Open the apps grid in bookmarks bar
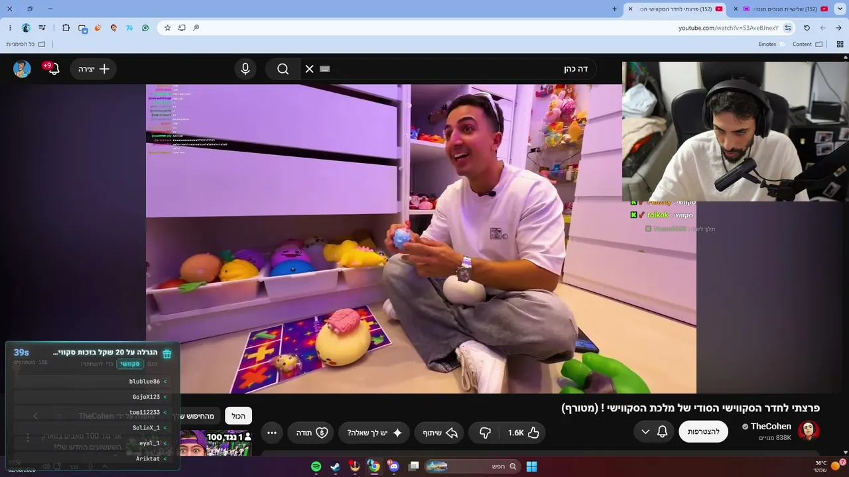 point(840,44)
